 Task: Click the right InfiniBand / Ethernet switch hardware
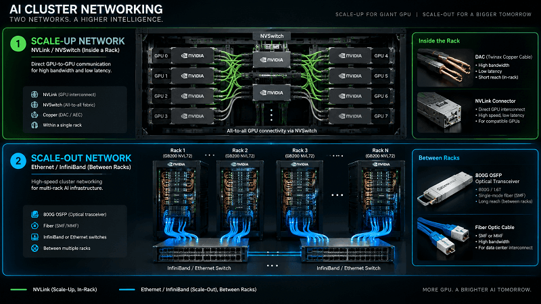348,251
